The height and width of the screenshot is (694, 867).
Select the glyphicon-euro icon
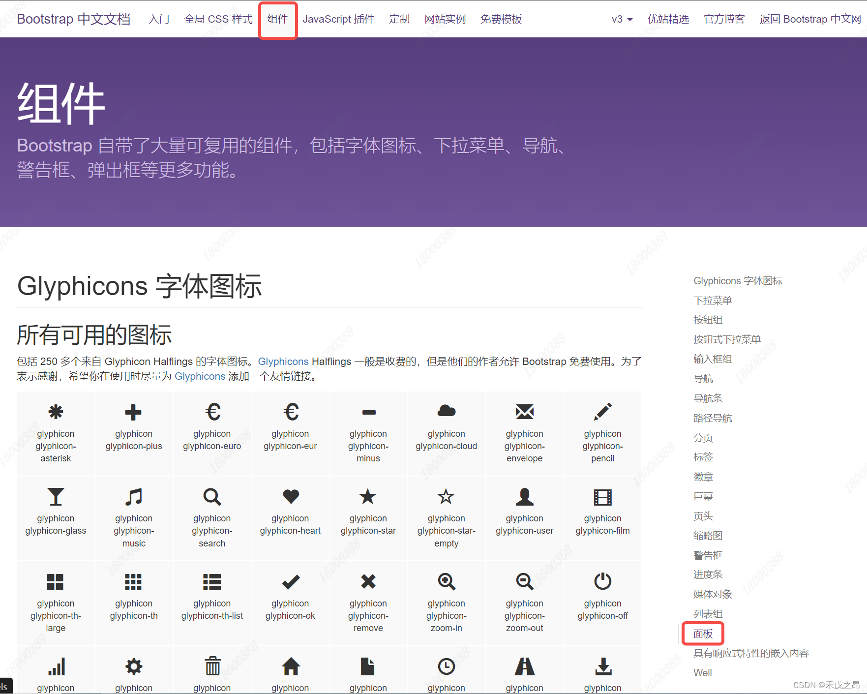pos(212,412)
